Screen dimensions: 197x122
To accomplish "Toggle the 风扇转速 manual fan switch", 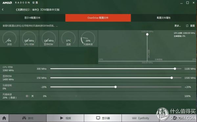I will point(27,96).
